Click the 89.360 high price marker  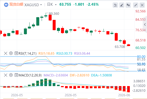54,14
